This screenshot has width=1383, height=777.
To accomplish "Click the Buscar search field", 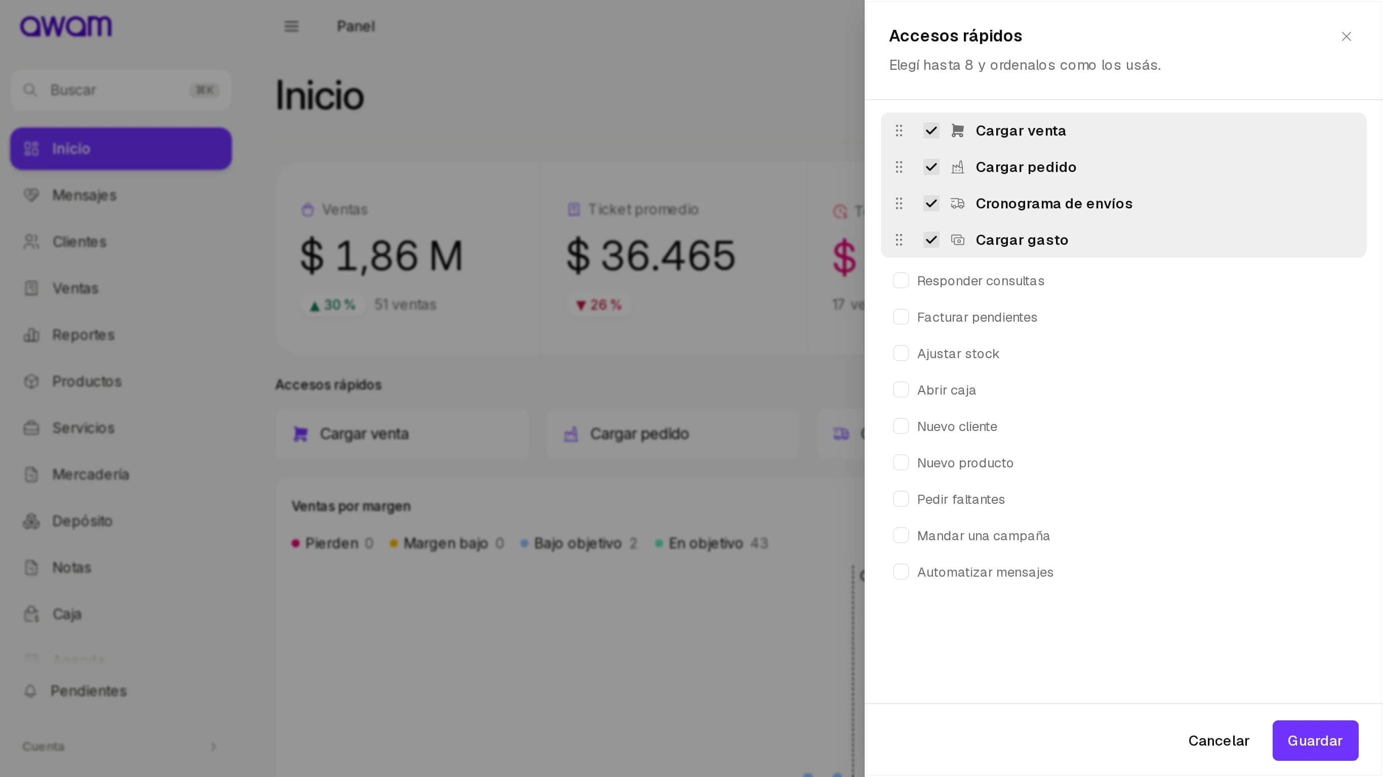I will 121,90.
